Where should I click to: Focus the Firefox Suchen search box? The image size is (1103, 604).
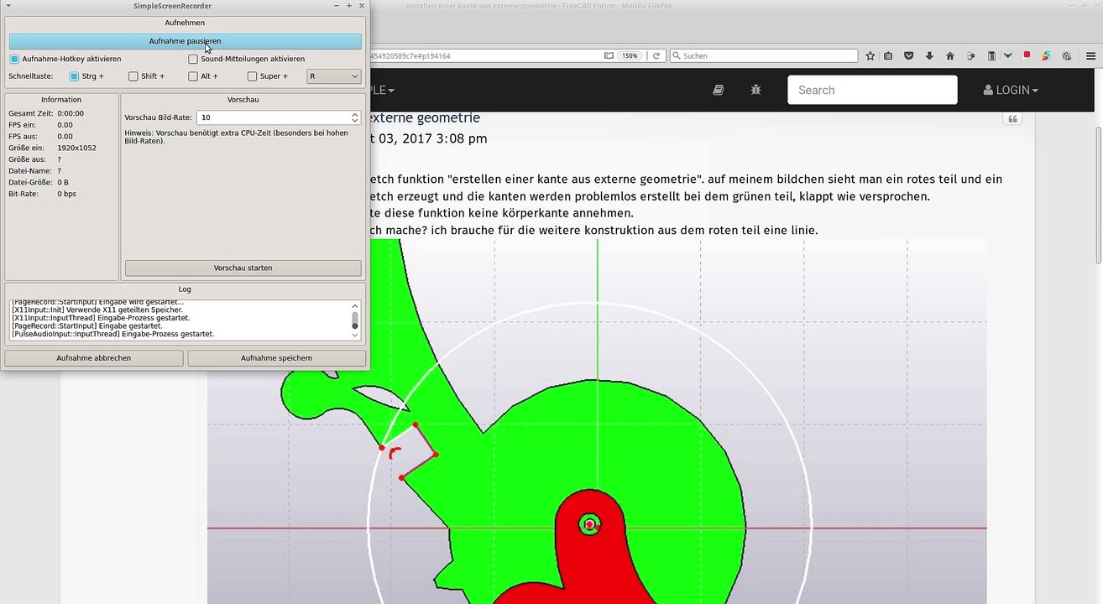coord(763,56)
